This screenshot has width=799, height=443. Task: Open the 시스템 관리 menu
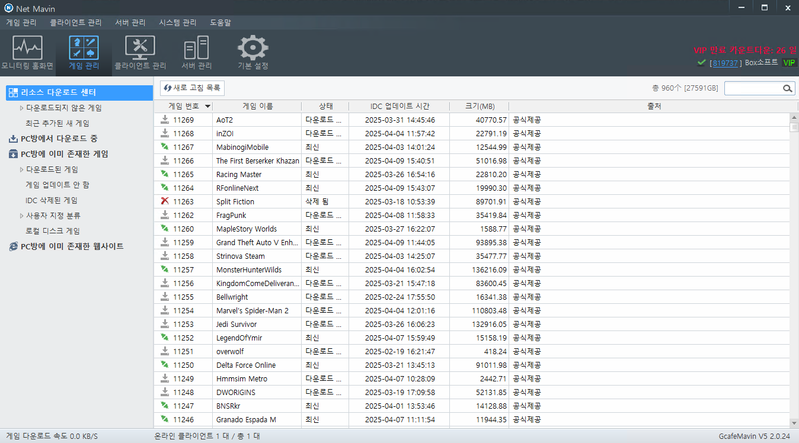pos(178,23)
